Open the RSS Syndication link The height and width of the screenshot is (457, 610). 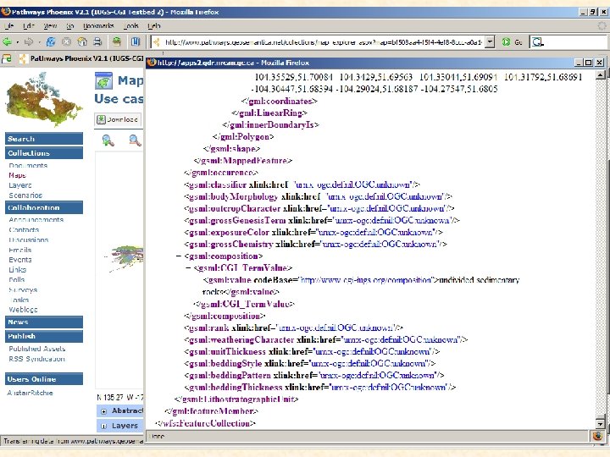coord(37,359)
